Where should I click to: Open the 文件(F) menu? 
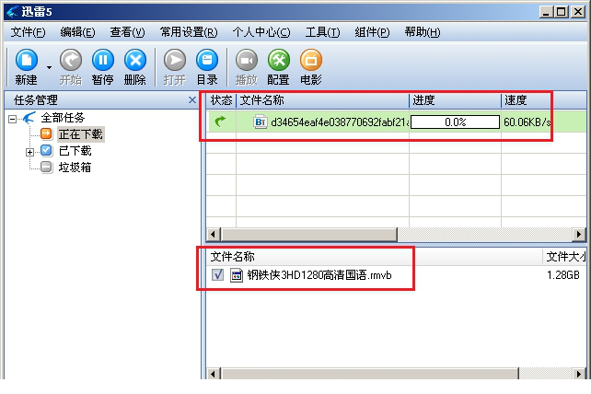[x=28, y=32]
